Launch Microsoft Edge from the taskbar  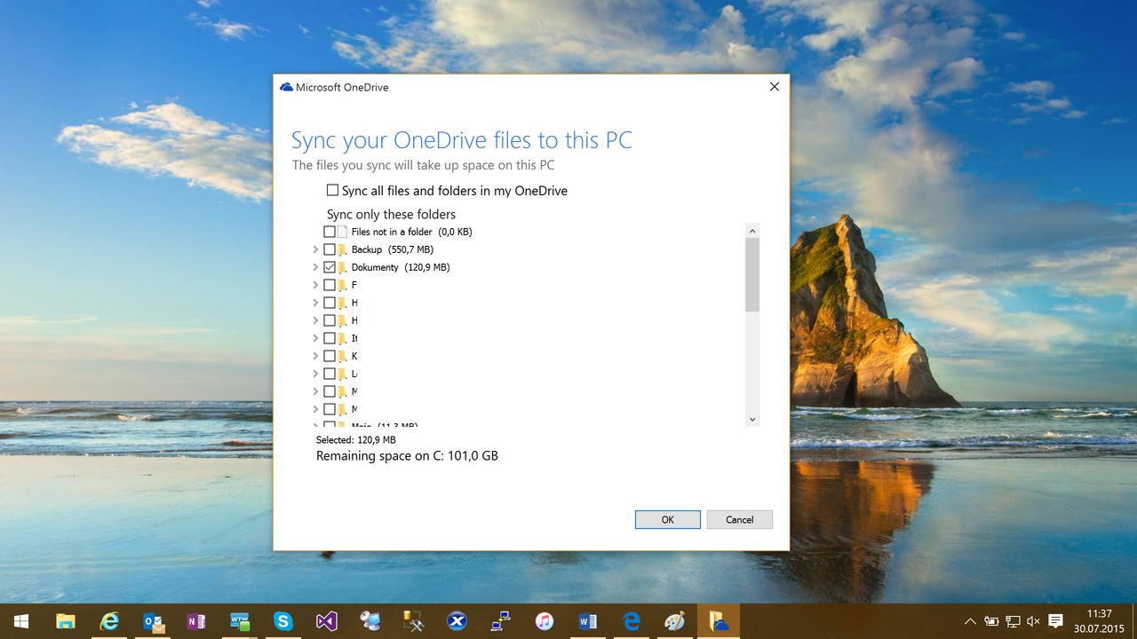tap(632, 621)
